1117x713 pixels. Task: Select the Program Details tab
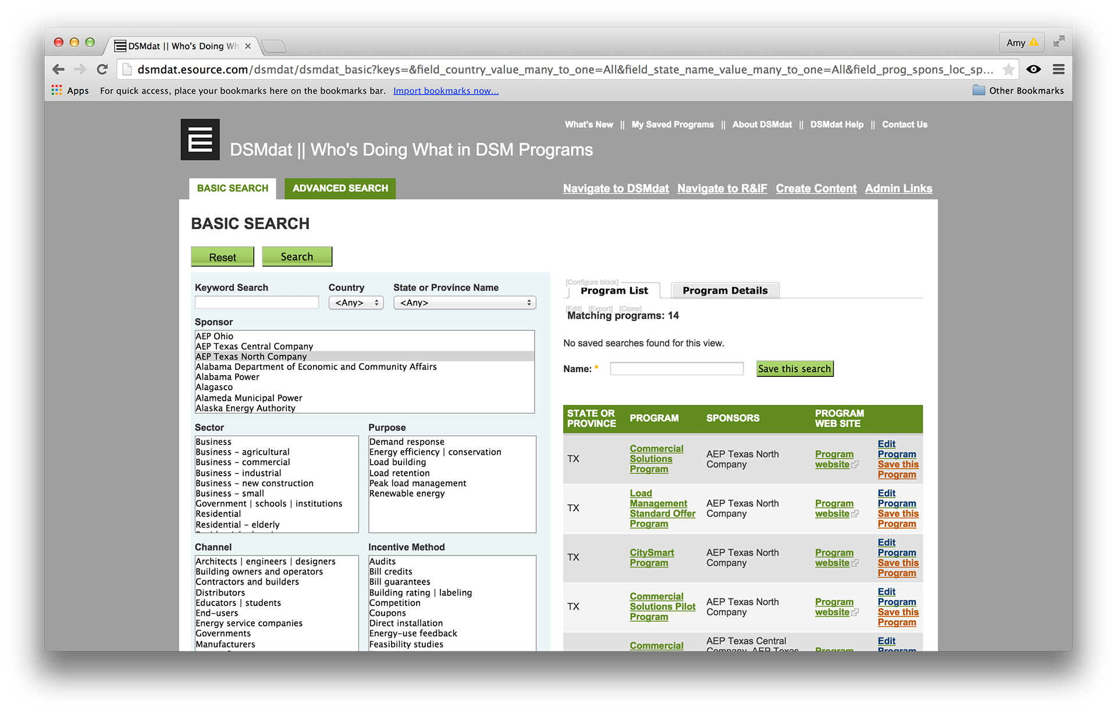click(725, 291)
